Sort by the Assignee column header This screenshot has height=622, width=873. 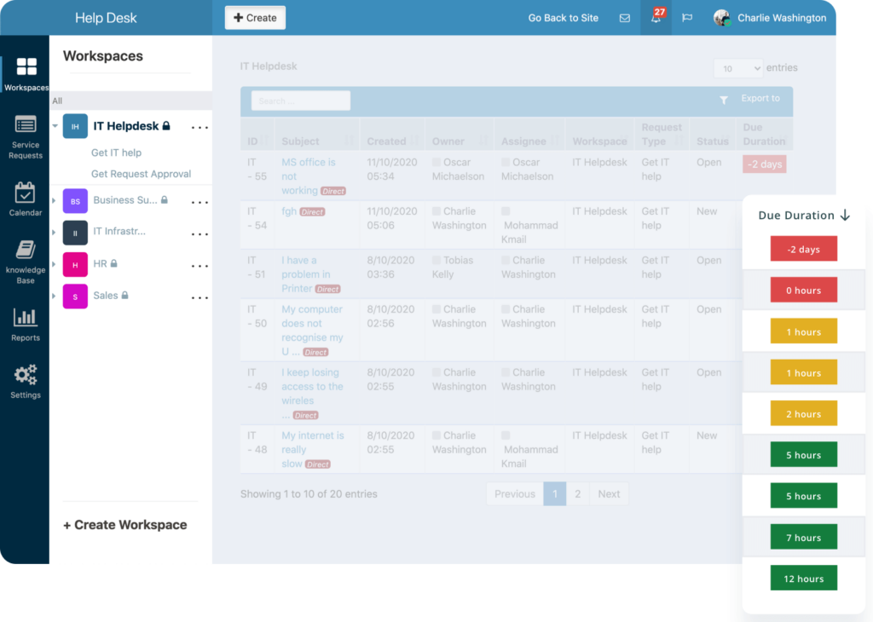click(530, 141)
